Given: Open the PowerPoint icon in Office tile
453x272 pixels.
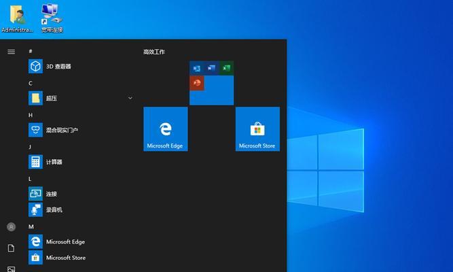Looking at the screenshot, I should [197, 83].
